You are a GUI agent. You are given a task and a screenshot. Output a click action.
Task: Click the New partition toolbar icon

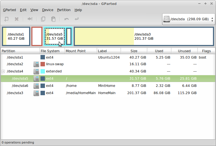click(6, 19)
